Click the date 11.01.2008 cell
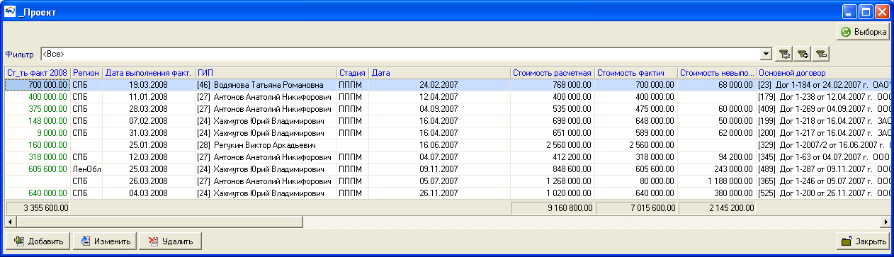 (149, 97)
